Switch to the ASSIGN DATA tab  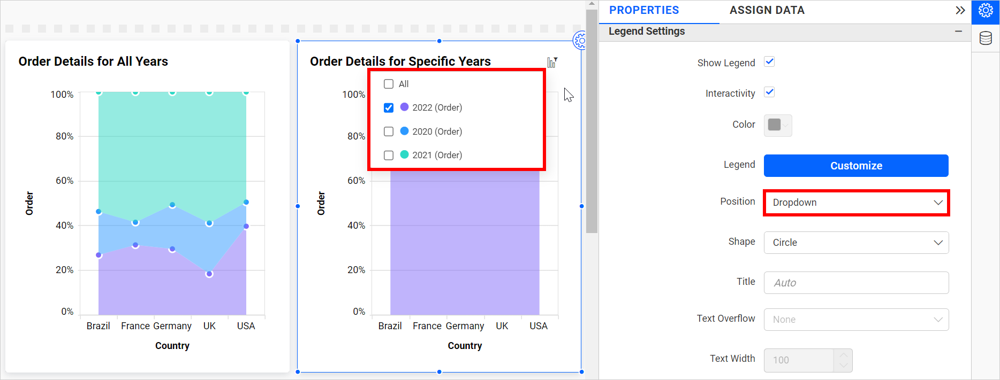(767, 11)
